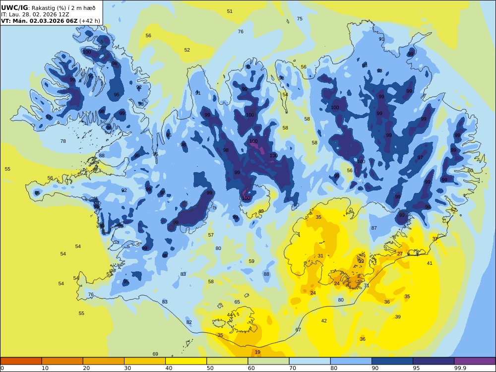Click the legend tick label 10
Image resolution: width=496 pixels, height=372 pixels.
click(x=45, y=368)
